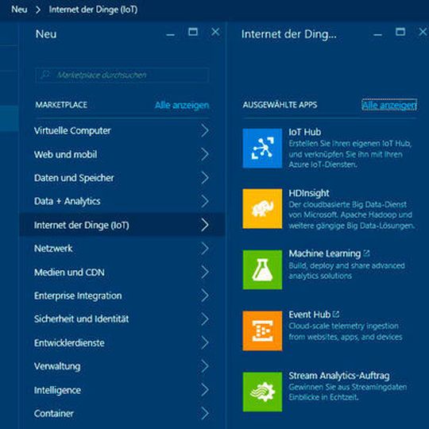Click the Sicherheit und Identität label
429x429 pixels.
coord(82,319)
